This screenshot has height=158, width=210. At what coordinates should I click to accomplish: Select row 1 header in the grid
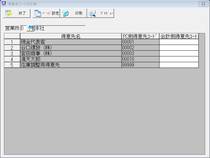[x=12, y=42]
